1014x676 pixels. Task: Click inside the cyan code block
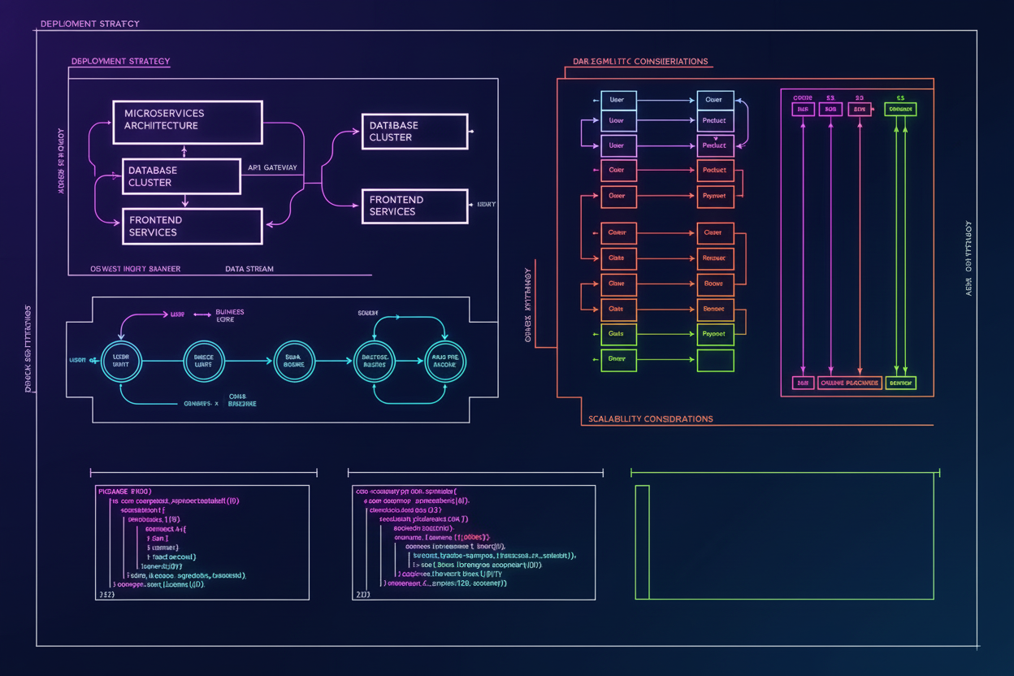(x=474, y=542)
